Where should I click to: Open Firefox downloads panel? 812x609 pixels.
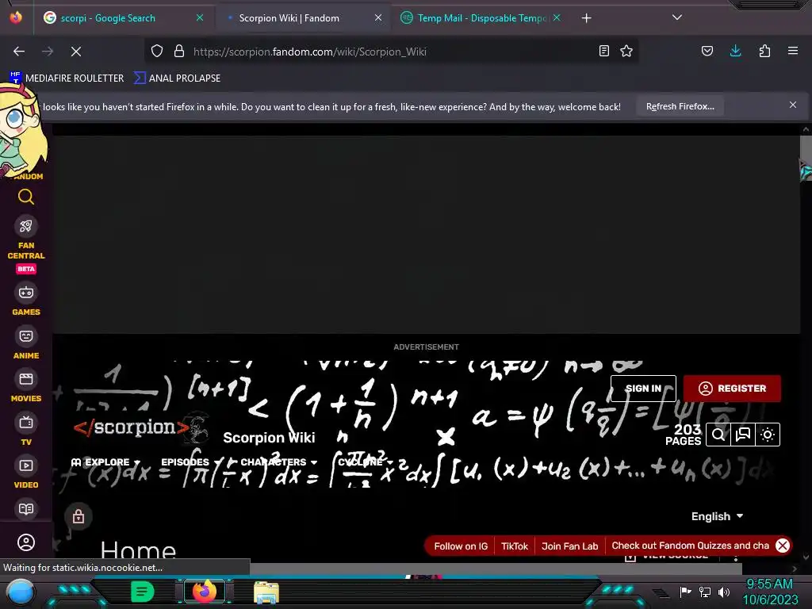point(735,51)
